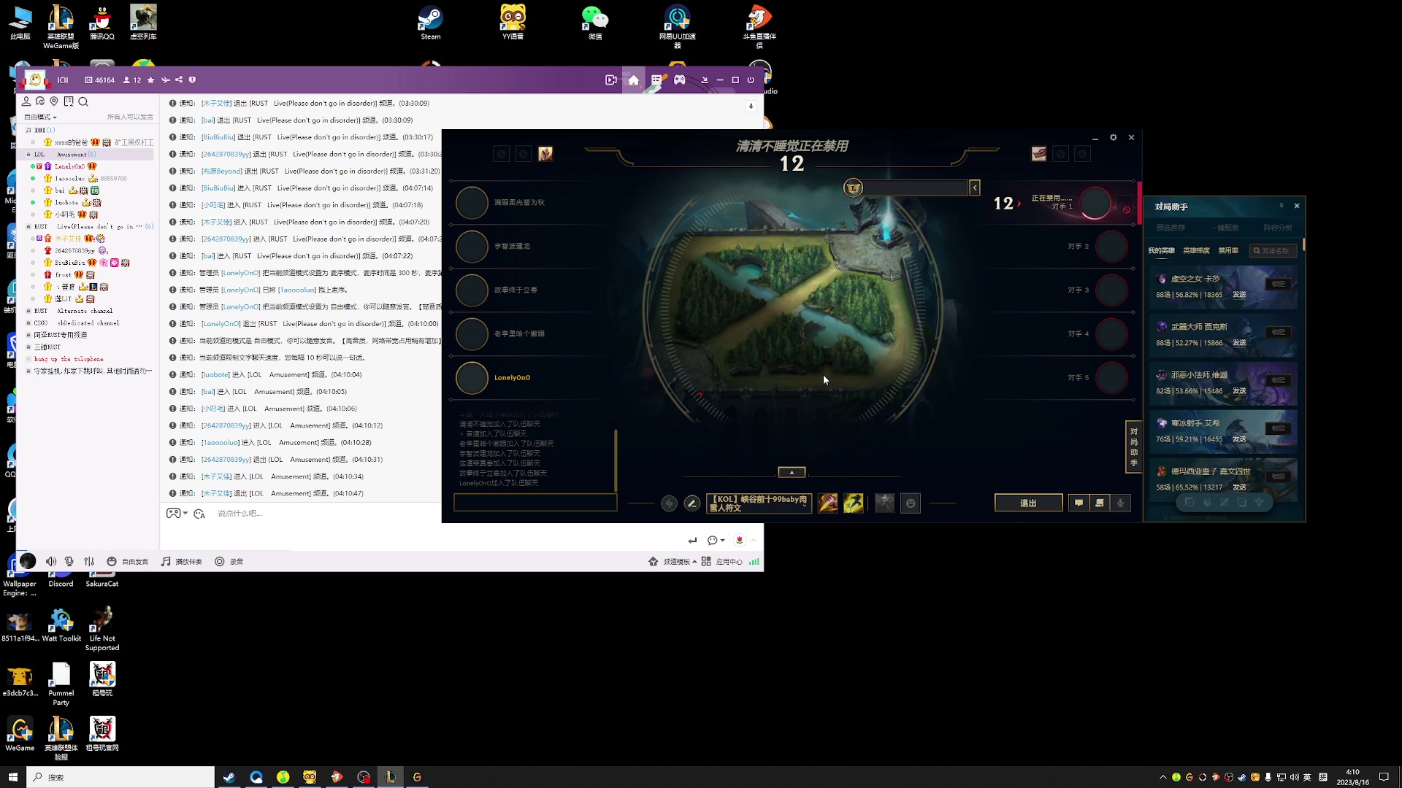Click the share icon in YY header
The image size is (1402, 788).
179,80
